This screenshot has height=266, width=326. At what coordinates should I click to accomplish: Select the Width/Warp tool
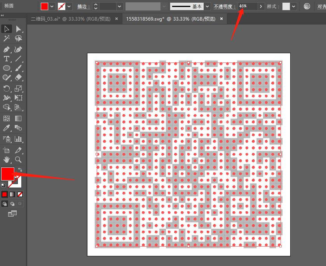(x=7, y=98)
